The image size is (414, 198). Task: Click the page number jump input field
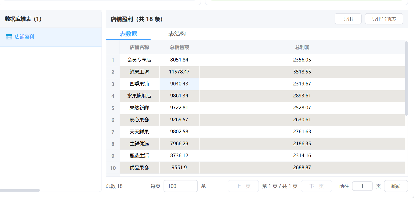click(x=362, y=186)
